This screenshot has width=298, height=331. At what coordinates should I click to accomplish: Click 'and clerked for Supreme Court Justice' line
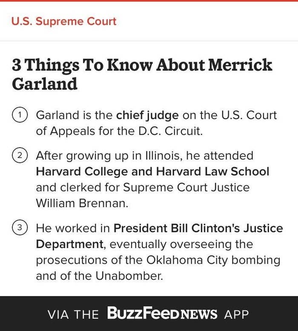[x=143, y=188]
